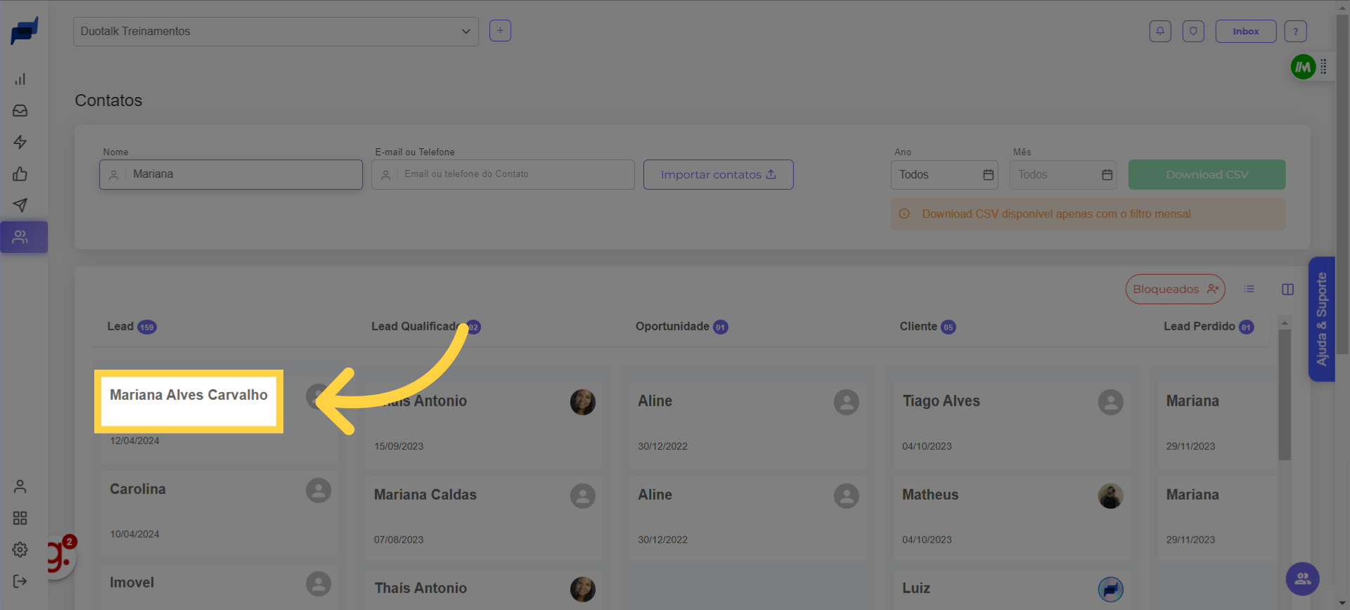1350x610 pixels.
Task: Open the Inbox button in header
Action: click(x=1245, y=31)
